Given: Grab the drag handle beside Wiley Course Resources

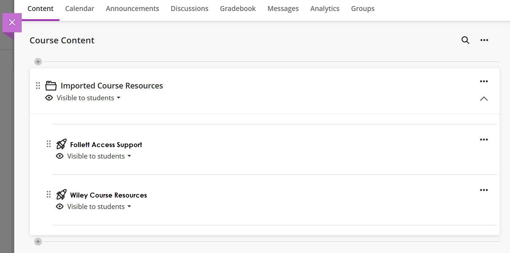Looking at the screenshot, I should click(49, 194).
